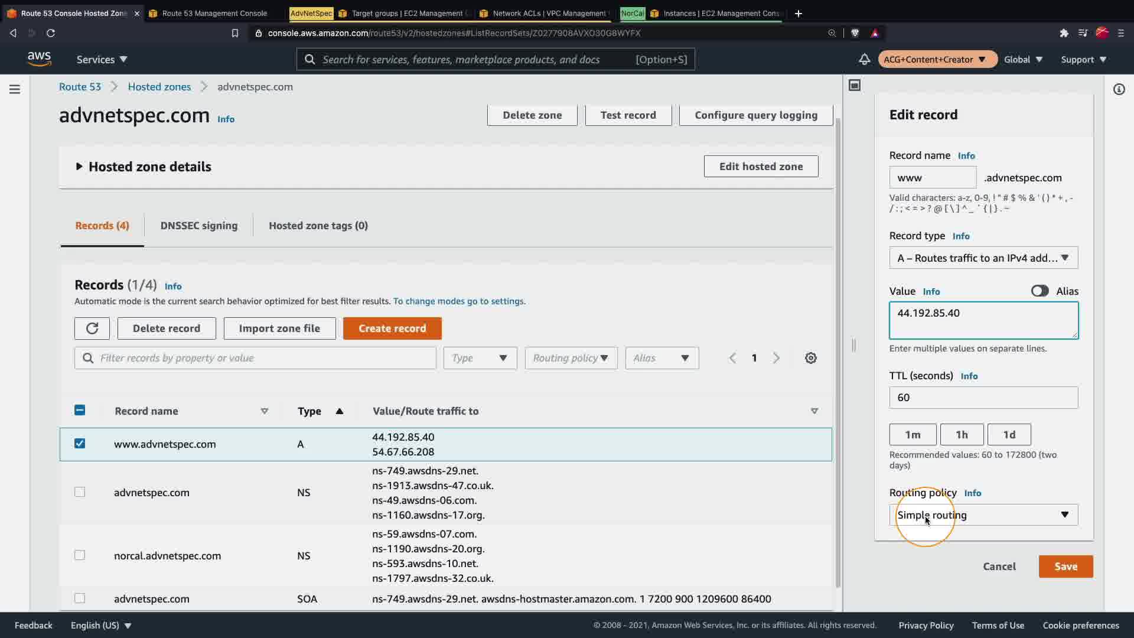Open the Routing policy Simple routing dropdown
The image size is (1134, 638).
983,515
